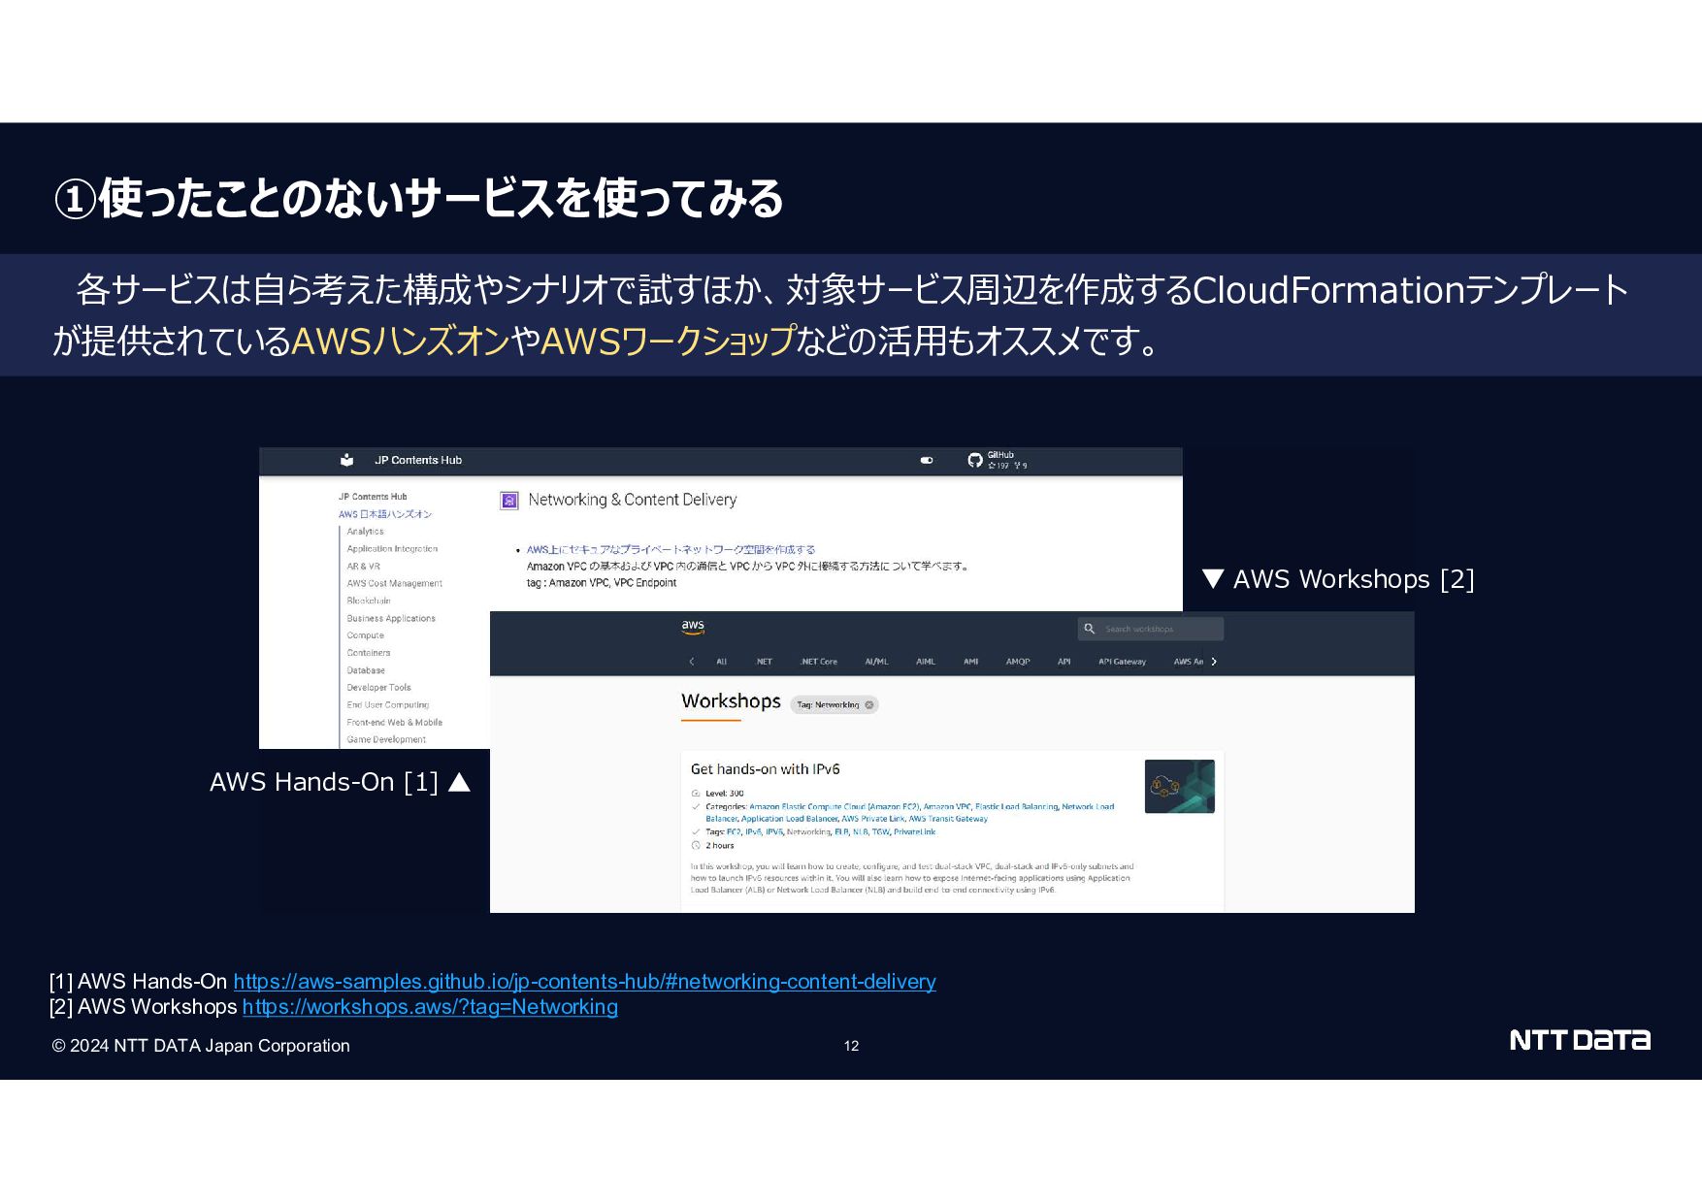Select the AMI tag tab
The image size is (1702, 1203).
970,662
